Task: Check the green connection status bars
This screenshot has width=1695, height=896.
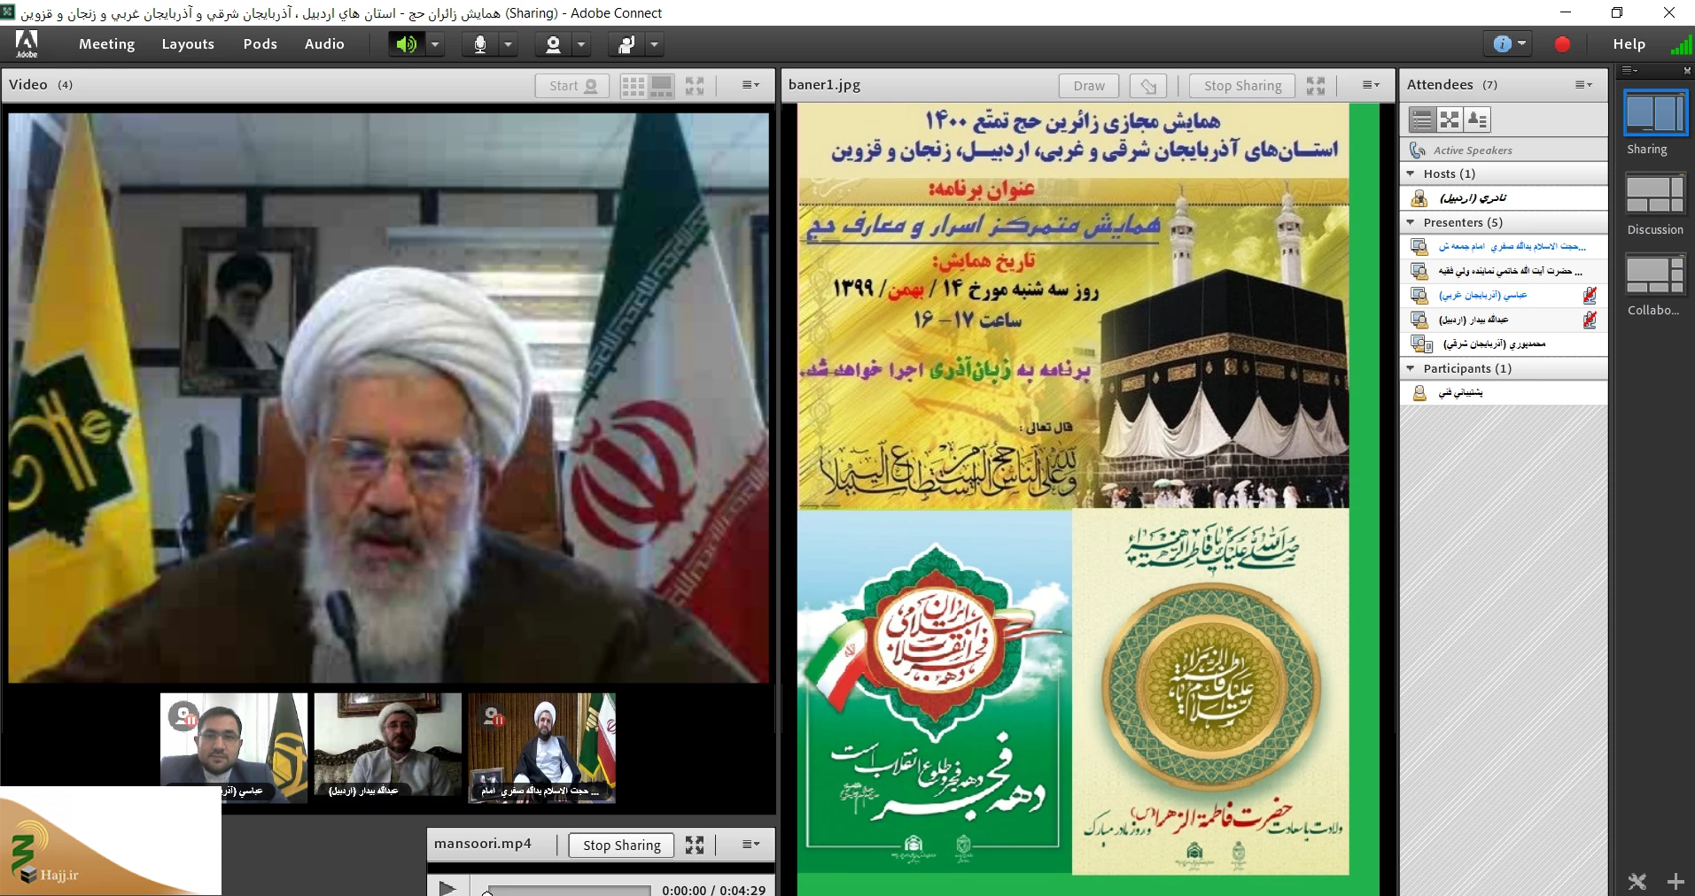Action: tap(1681, 44)
